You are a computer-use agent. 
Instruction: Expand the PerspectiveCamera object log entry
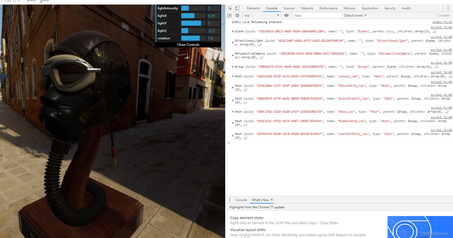[233, 55]
